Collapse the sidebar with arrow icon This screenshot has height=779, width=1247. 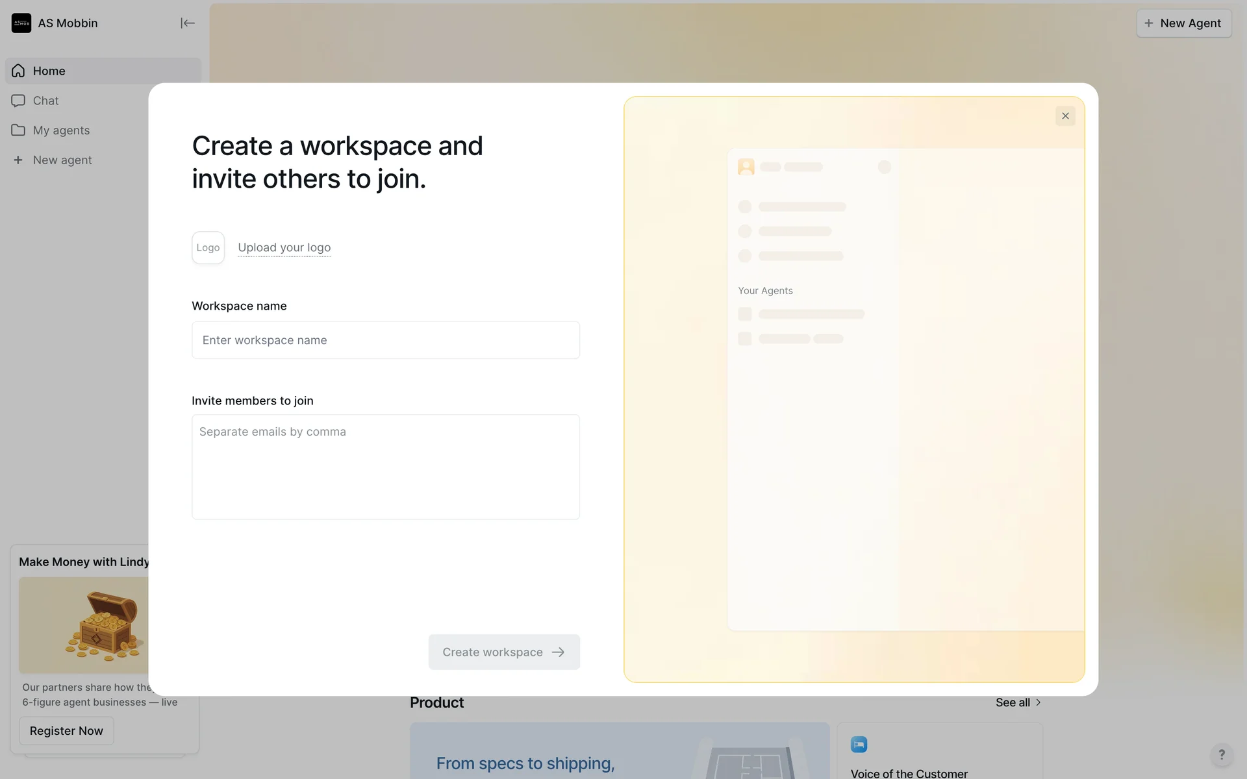tap(187, 23)
